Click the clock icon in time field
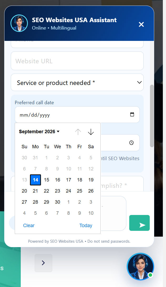Viewport: 166px width, 287px height. (131, 143)
